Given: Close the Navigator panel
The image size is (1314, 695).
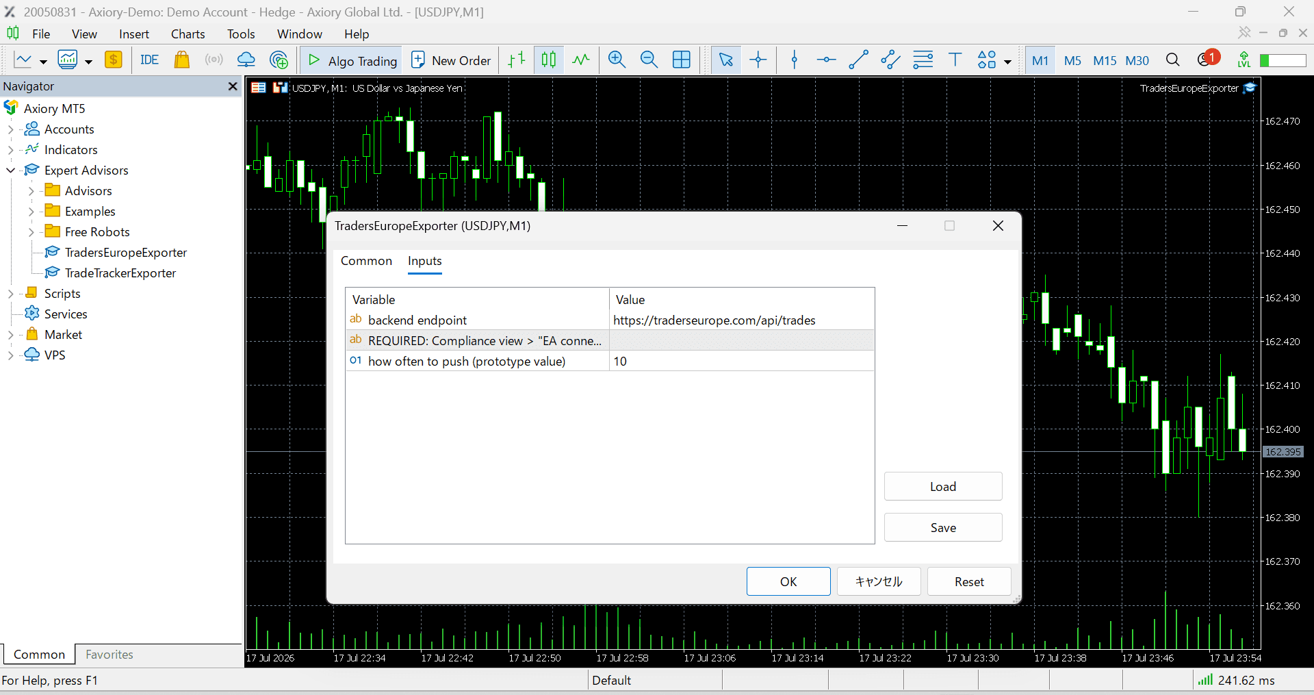Looking at the screenshot, I should pyautogui.click(x=233, y=86).
